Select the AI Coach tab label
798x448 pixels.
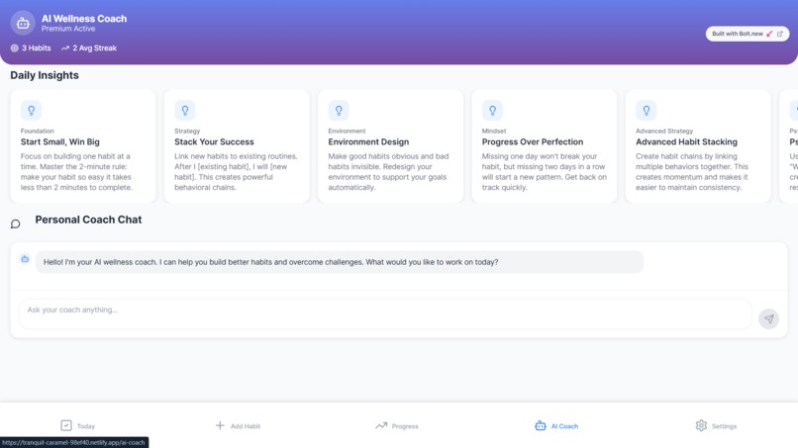pos(564,426)
